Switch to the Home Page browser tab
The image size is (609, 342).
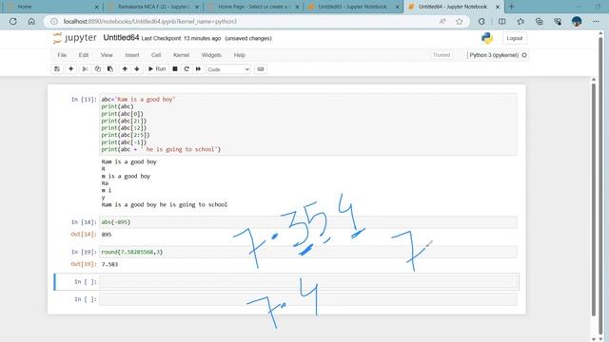[x=253, y=7]
